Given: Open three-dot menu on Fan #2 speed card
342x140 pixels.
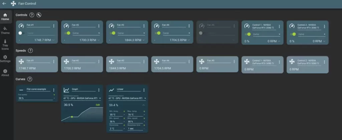Looking at the screenshot, I should [x=99, y=62].
